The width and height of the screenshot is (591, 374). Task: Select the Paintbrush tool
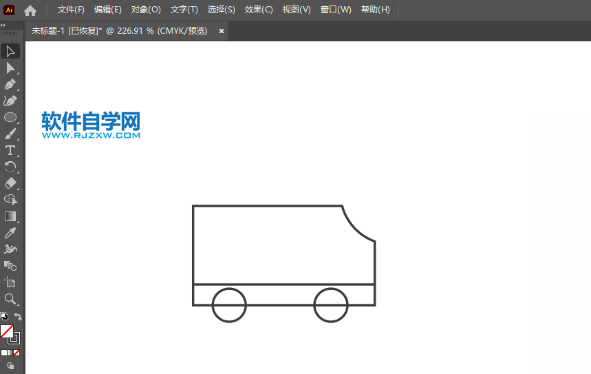pyautogui.click(x=10, y=134)
